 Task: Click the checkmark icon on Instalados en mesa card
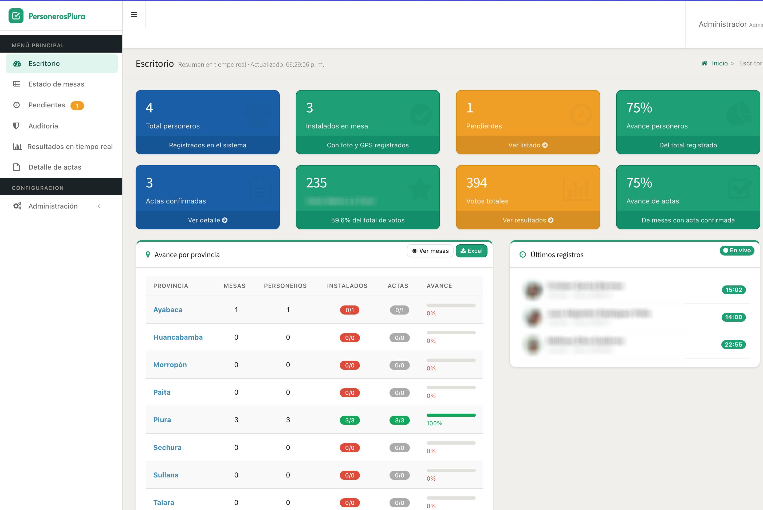pos(421,115)
